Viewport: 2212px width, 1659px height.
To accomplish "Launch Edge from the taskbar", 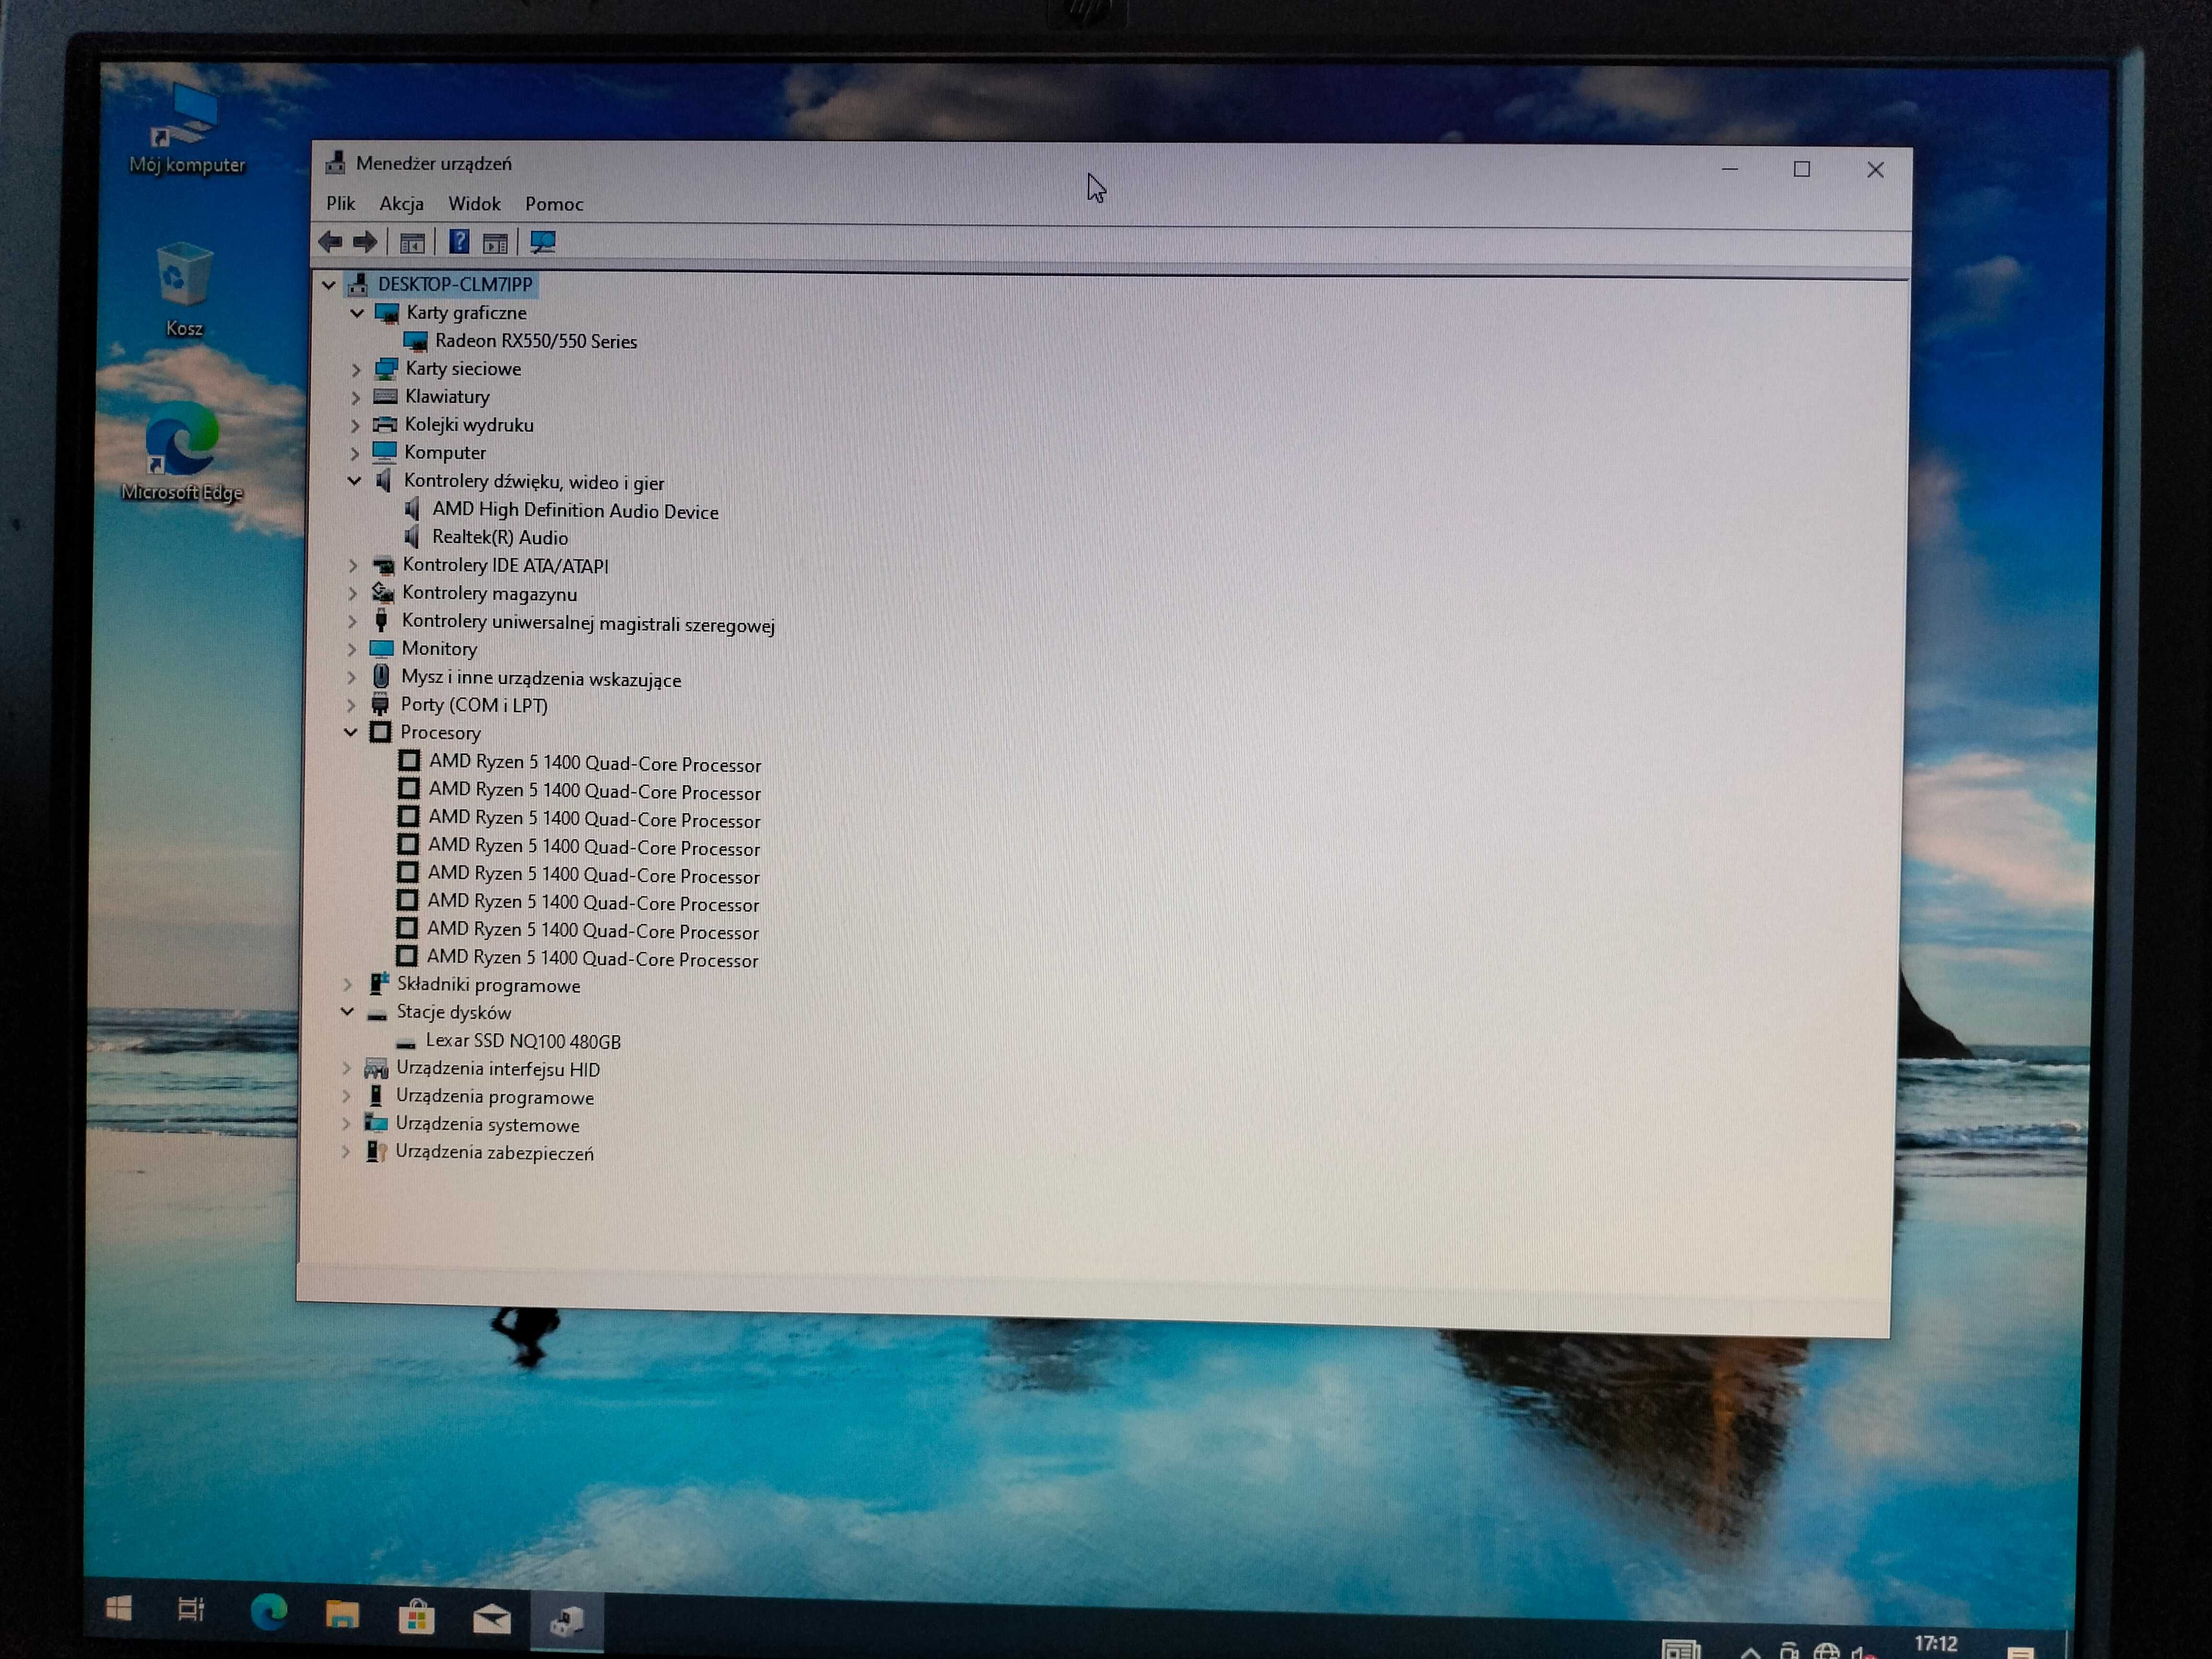I will tap(268, 1612).
